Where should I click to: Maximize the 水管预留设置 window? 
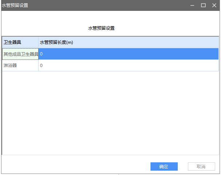[203, 5]
